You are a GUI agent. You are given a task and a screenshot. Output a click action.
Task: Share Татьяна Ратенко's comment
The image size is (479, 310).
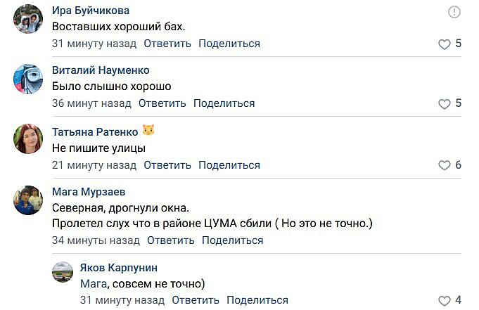tap(229, 165)
